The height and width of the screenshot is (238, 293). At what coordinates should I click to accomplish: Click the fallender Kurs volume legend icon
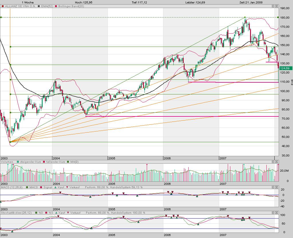tap(44, 162)
